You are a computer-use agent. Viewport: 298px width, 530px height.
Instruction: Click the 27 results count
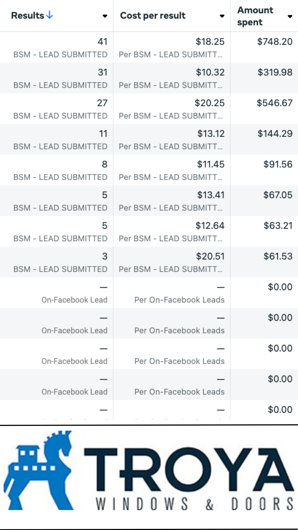[x=102, y=103]
